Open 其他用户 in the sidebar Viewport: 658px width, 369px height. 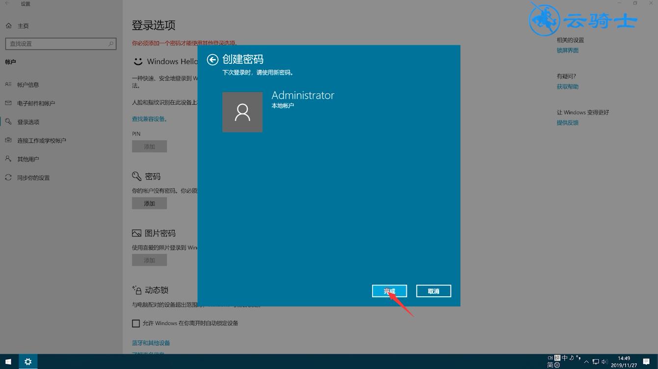28,159
